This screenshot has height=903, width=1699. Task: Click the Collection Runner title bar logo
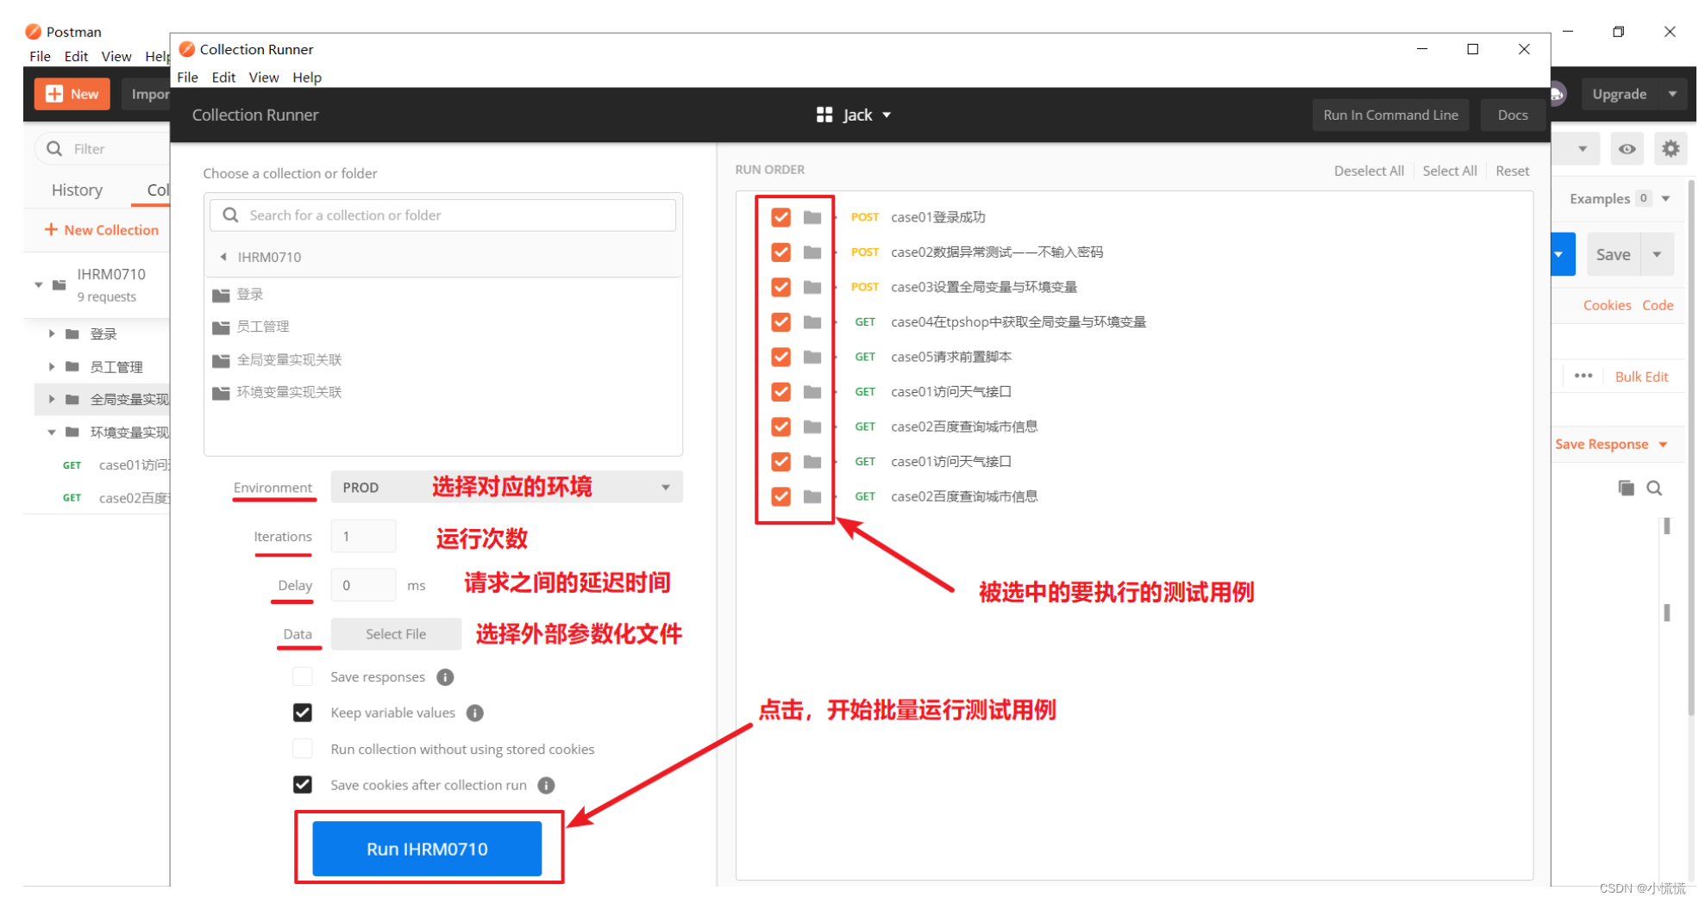(186, 49)
